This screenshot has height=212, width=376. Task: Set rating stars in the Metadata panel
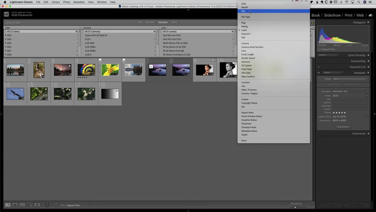click(339, 113)
